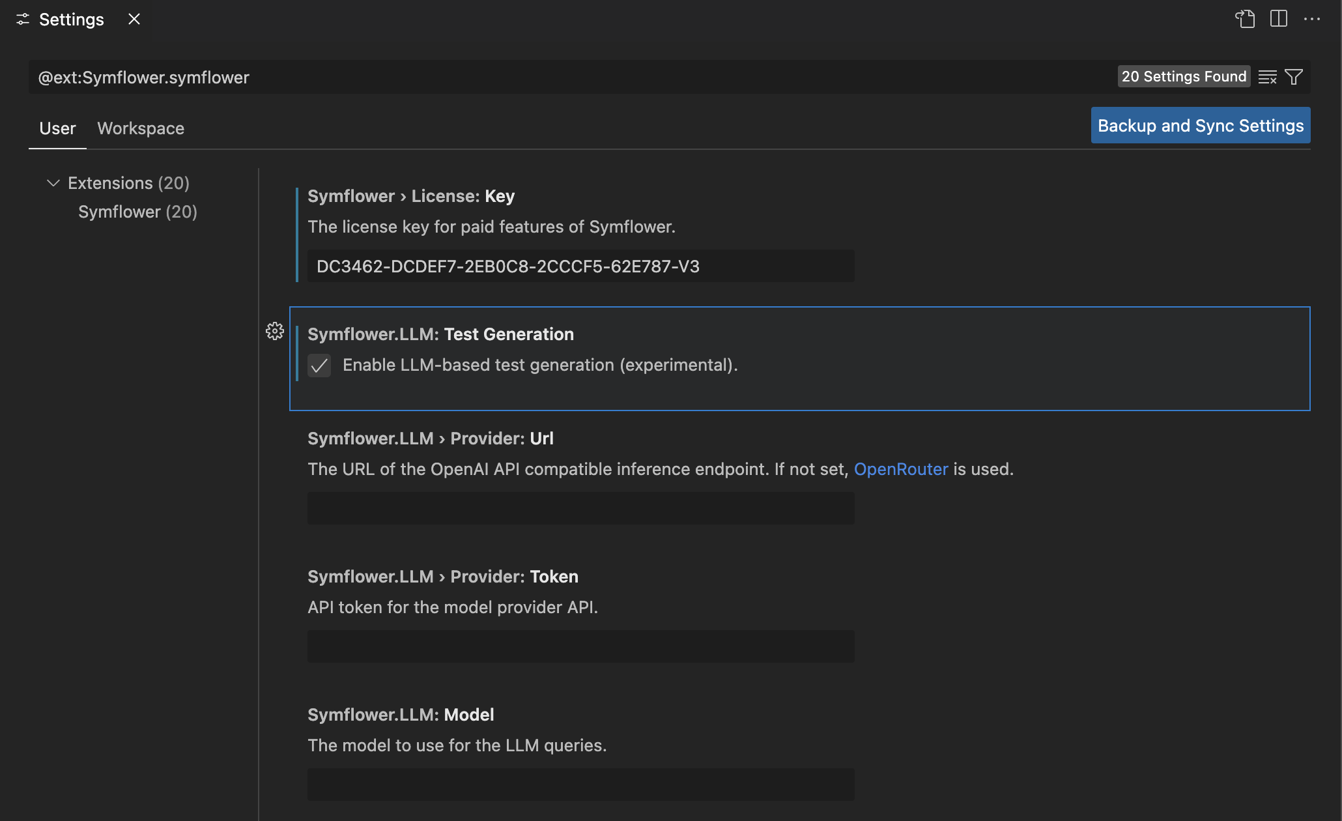Clear the settings search input icon

pos(1267,77)
